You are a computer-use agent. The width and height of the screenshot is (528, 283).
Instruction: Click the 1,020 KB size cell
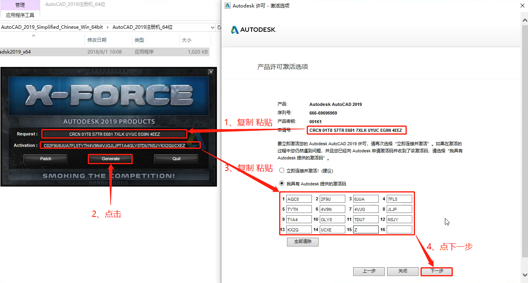pos(198,52)
